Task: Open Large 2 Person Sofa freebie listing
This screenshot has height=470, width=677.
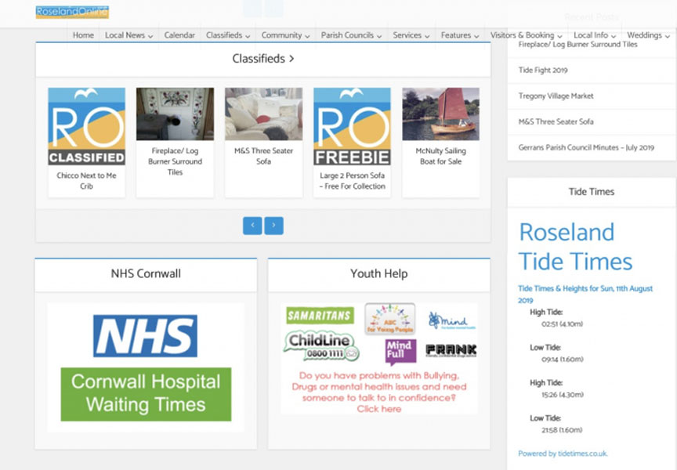Action: 353,181
